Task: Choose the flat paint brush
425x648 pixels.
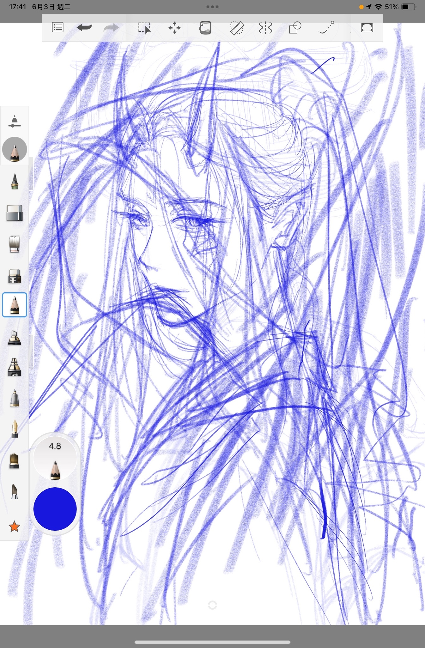Action: 15,460
